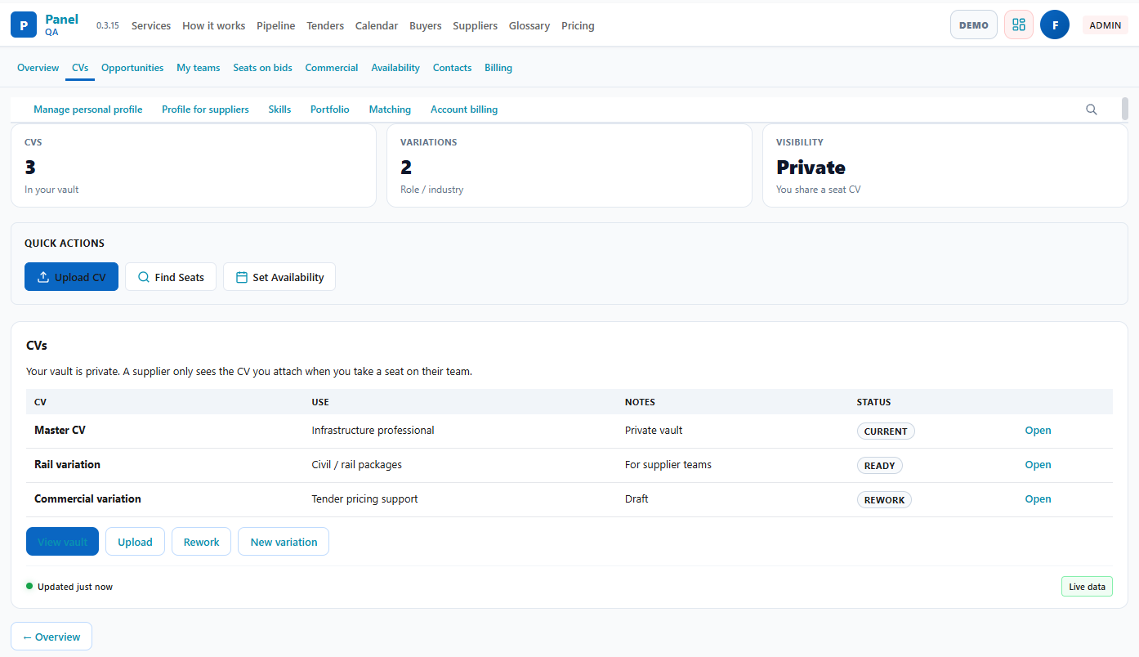Open the Billing tab

point(498,68)
